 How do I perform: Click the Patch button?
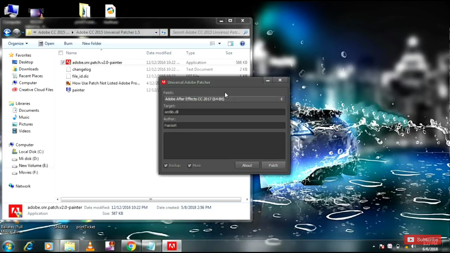(273, 166)
